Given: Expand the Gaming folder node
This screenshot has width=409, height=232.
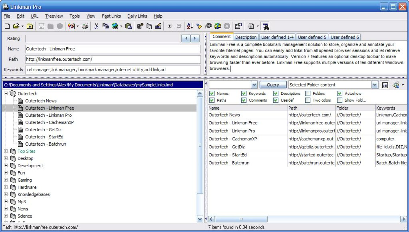Looking at the screenshot, I should 6,180.
